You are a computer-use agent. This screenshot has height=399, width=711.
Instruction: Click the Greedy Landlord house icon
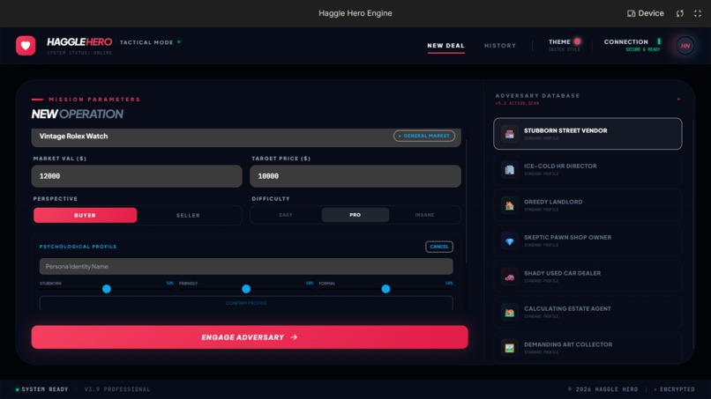point(509,205)
